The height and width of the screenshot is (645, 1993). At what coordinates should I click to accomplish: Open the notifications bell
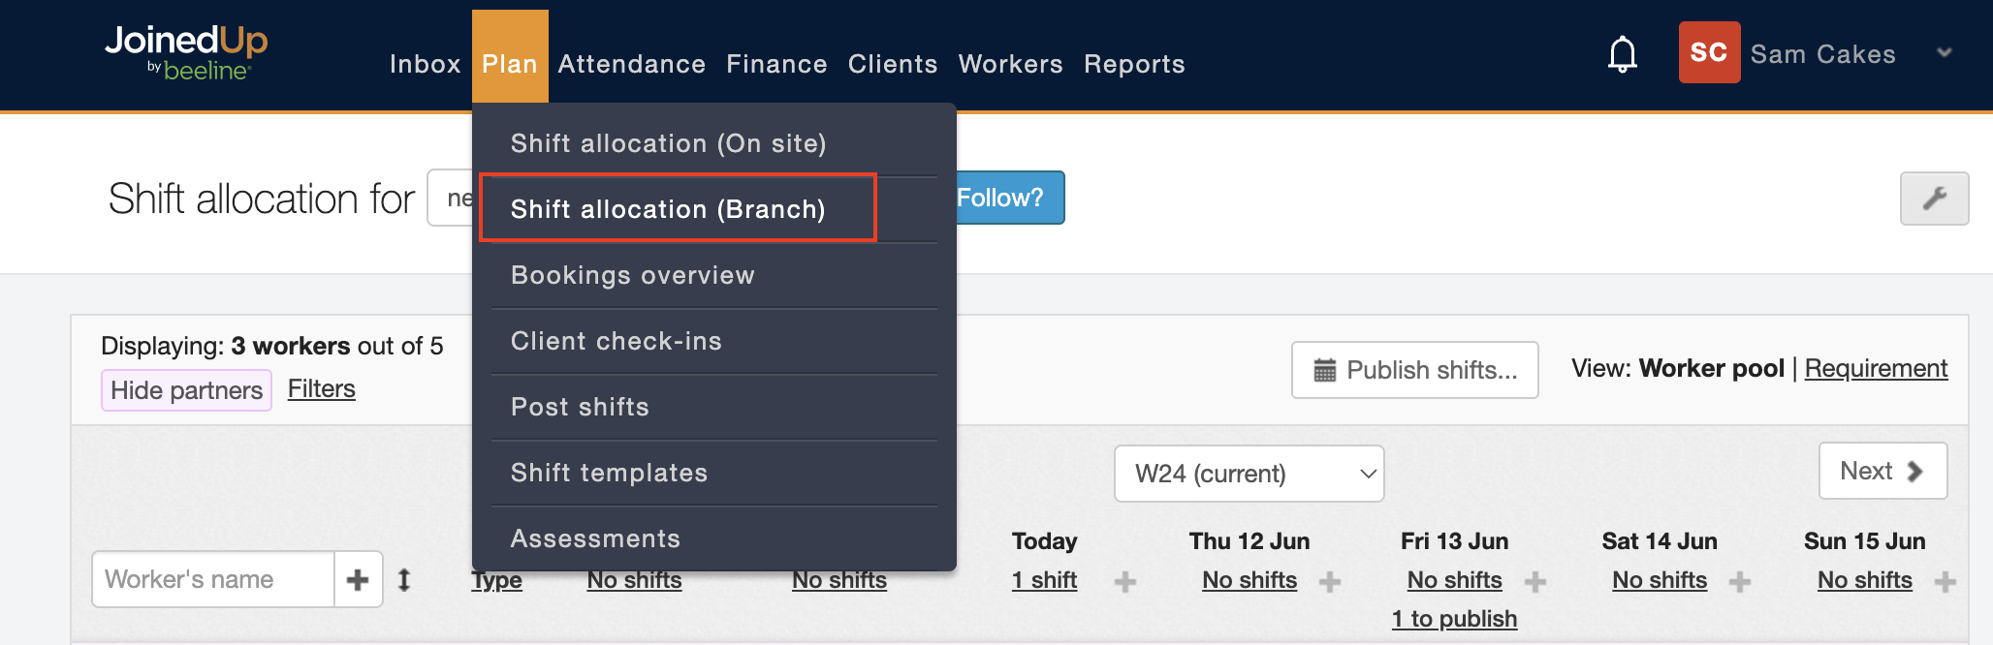point(1622,54)
